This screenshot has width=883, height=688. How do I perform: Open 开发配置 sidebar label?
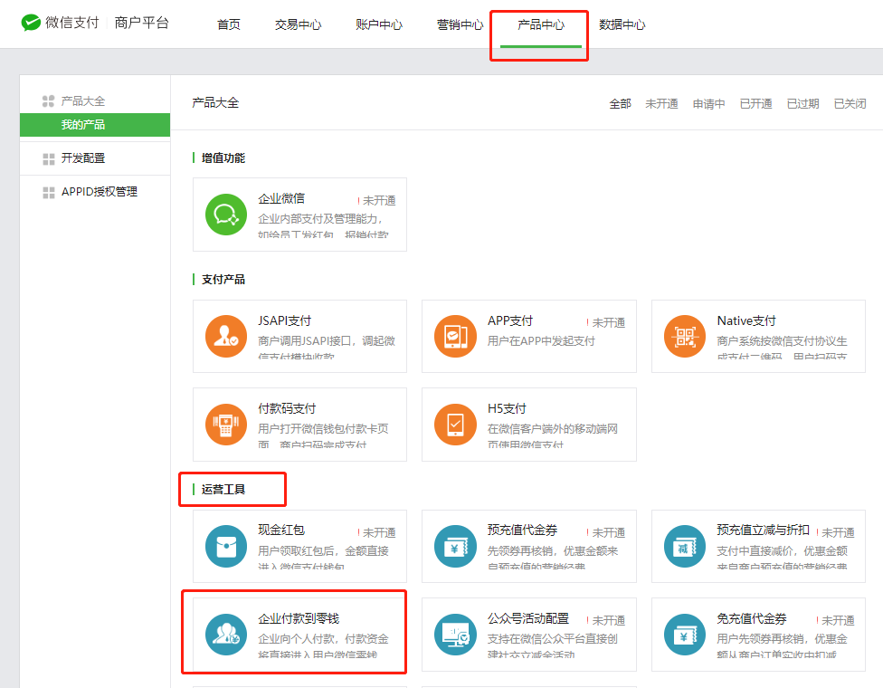tap(83, 158)
